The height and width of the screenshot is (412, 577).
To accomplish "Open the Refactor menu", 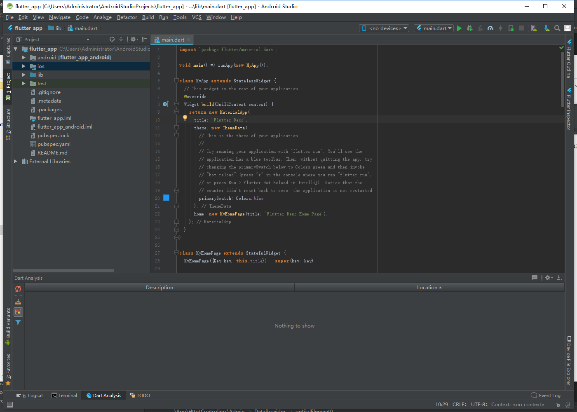I will (x=127, y=17).
